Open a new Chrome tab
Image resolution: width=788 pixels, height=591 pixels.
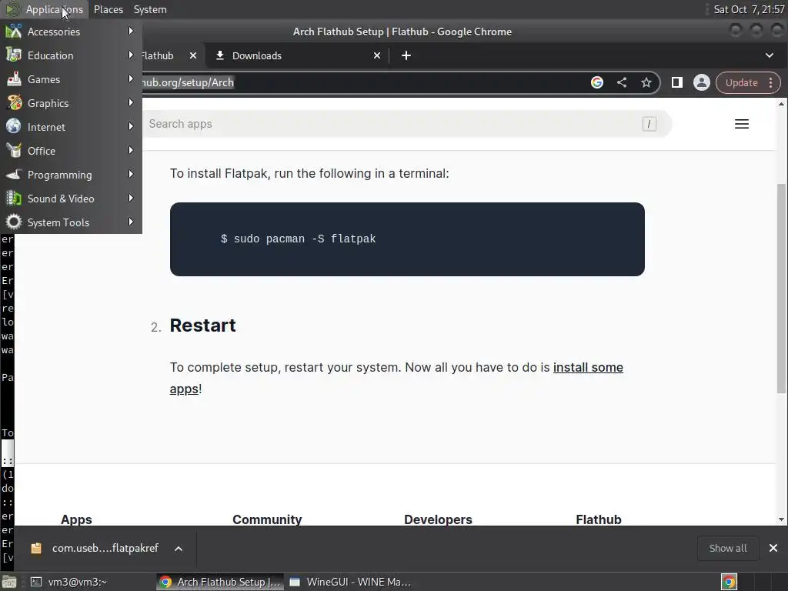coord(406,55)
